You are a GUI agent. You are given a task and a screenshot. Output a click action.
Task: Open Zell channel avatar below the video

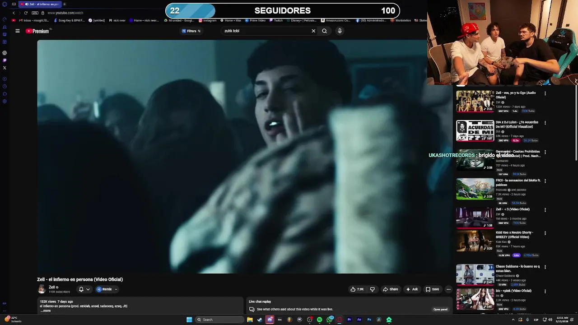point(42,289)
